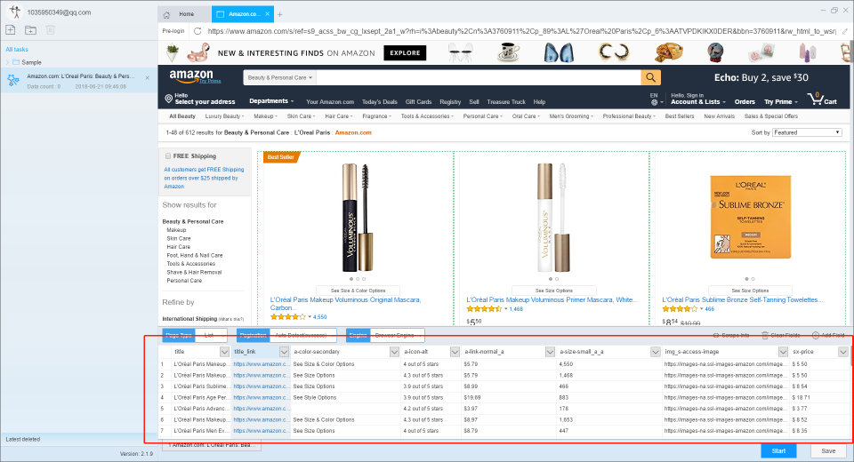Image resolution: width=854 pixels, height=462 pixels.
Task: Open the Makeup category menu
Action: point(265,115)
